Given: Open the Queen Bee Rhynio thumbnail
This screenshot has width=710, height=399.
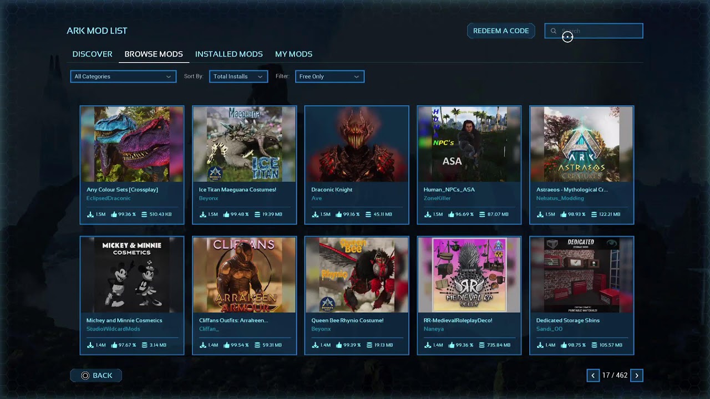Looking at the screenshot, I should click(x=357, y=275).
